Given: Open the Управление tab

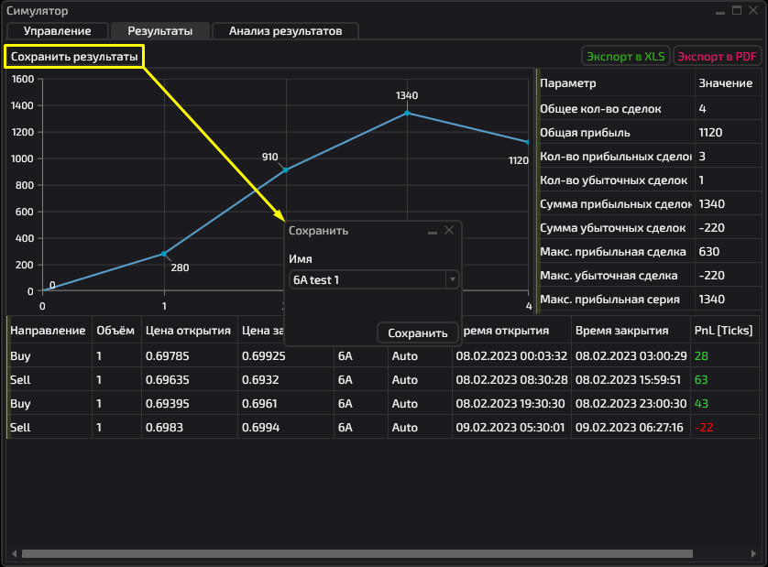Looking at the screenshot, I should 58,31.
